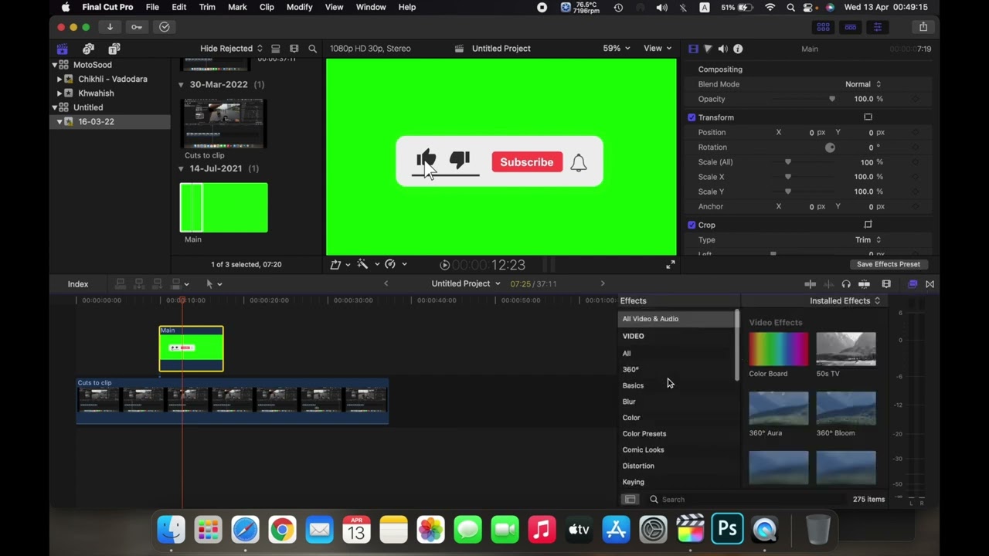
Task: Open the select tool arrow dropdown
Action: 214,284
